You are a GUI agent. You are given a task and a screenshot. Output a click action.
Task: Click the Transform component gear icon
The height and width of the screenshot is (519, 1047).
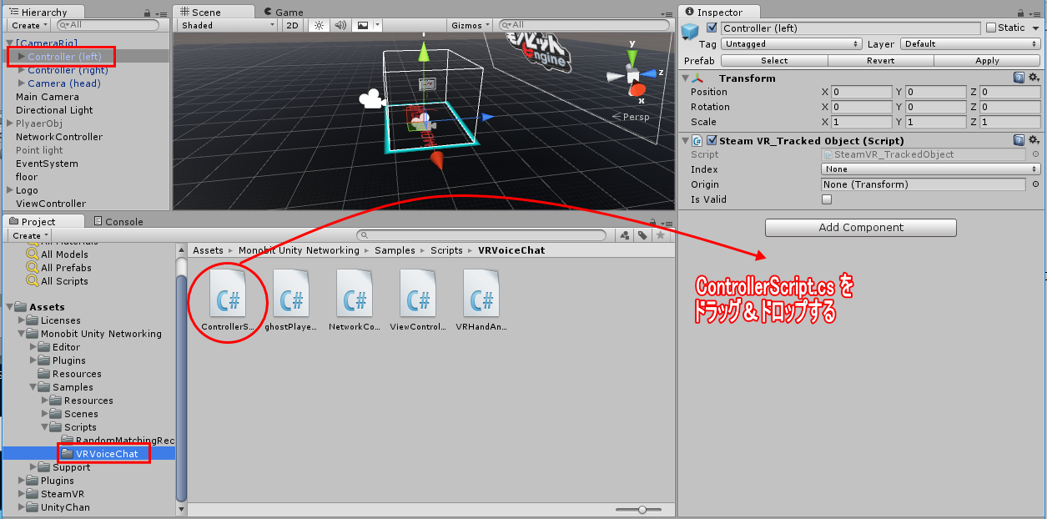[x=1034, y=78]
